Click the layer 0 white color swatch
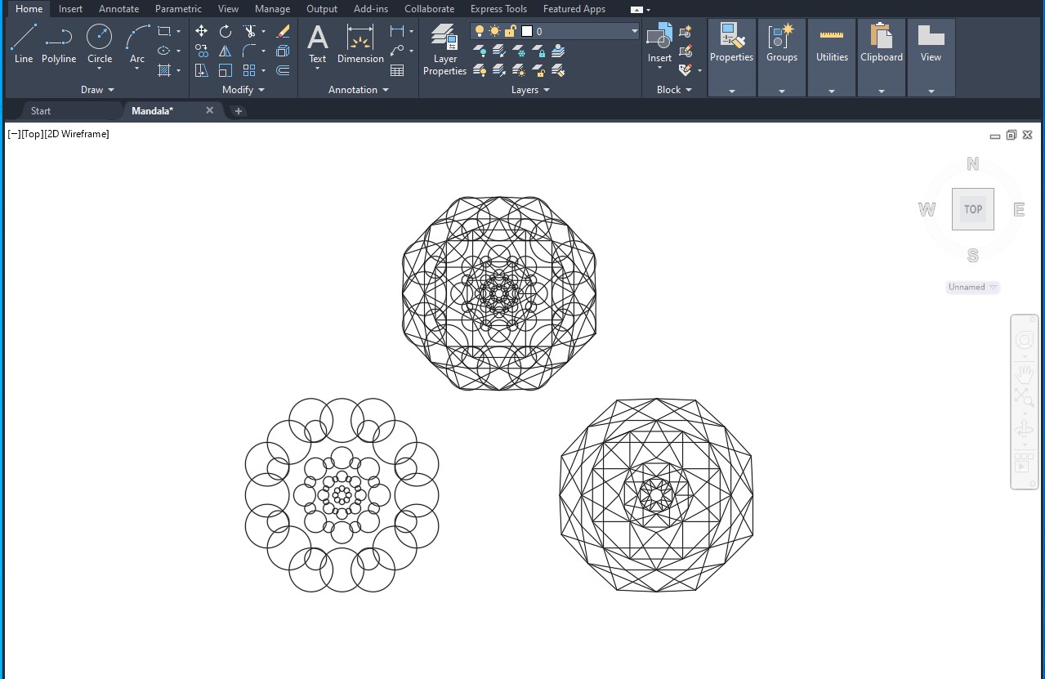Image resolution: width=1045 pixels, height=679 pixels. [527, 31]
